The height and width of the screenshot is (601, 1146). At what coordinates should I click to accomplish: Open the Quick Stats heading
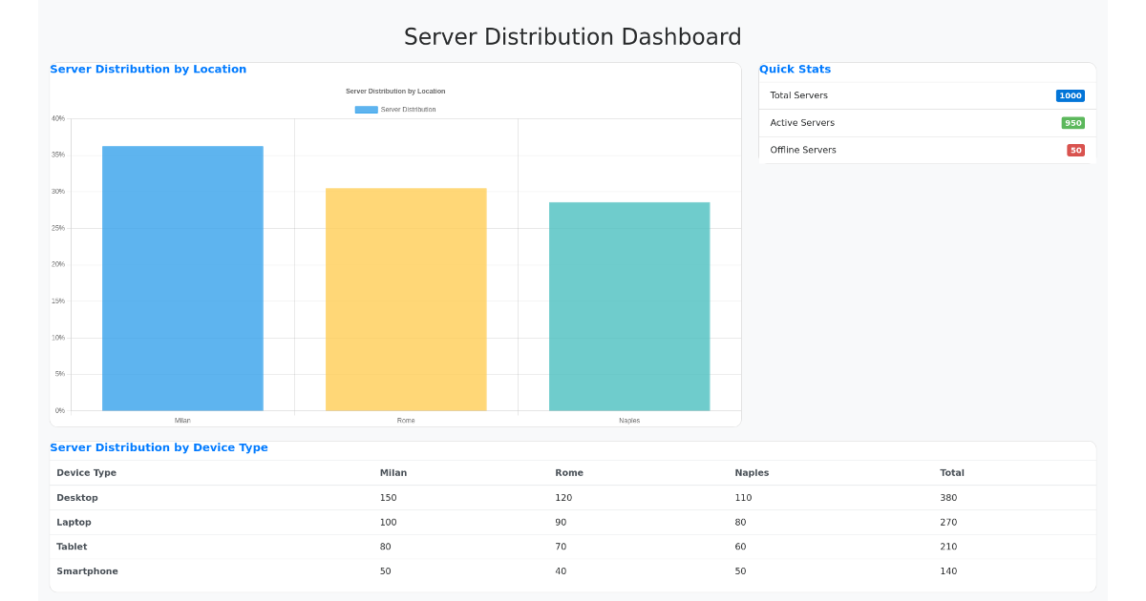[796, 69]
